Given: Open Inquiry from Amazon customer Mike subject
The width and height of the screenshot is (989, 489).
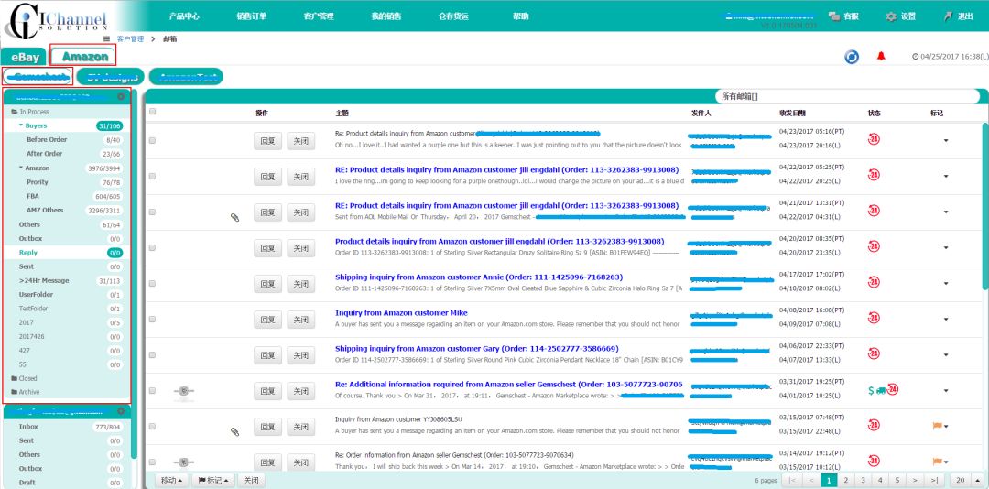Looking at the screenshot, I should point(401,313).
